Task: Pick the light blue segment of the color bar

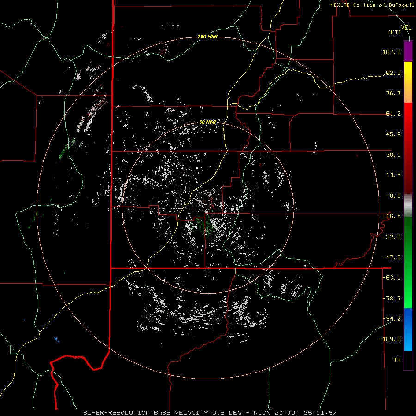Action: coord(408,330)
